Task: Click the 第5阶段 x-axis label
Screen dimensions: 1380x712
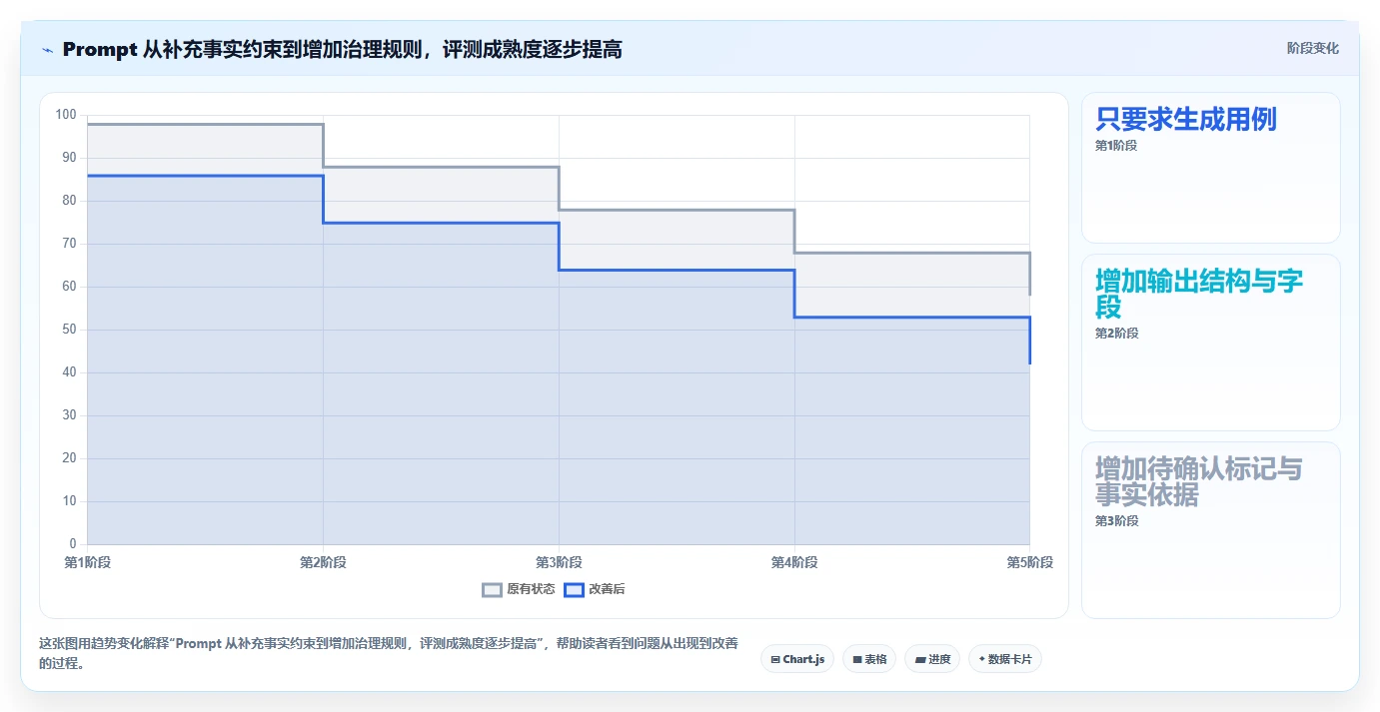Action: 1029,562
